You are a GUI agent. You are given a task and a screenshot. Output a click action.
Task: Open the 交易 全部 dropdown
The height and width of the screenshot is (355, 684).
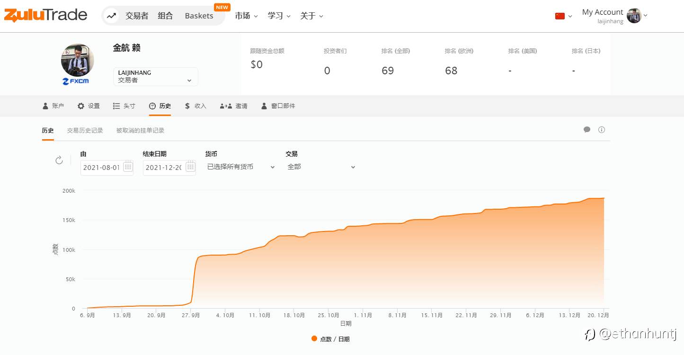click(x=321, y=167)
